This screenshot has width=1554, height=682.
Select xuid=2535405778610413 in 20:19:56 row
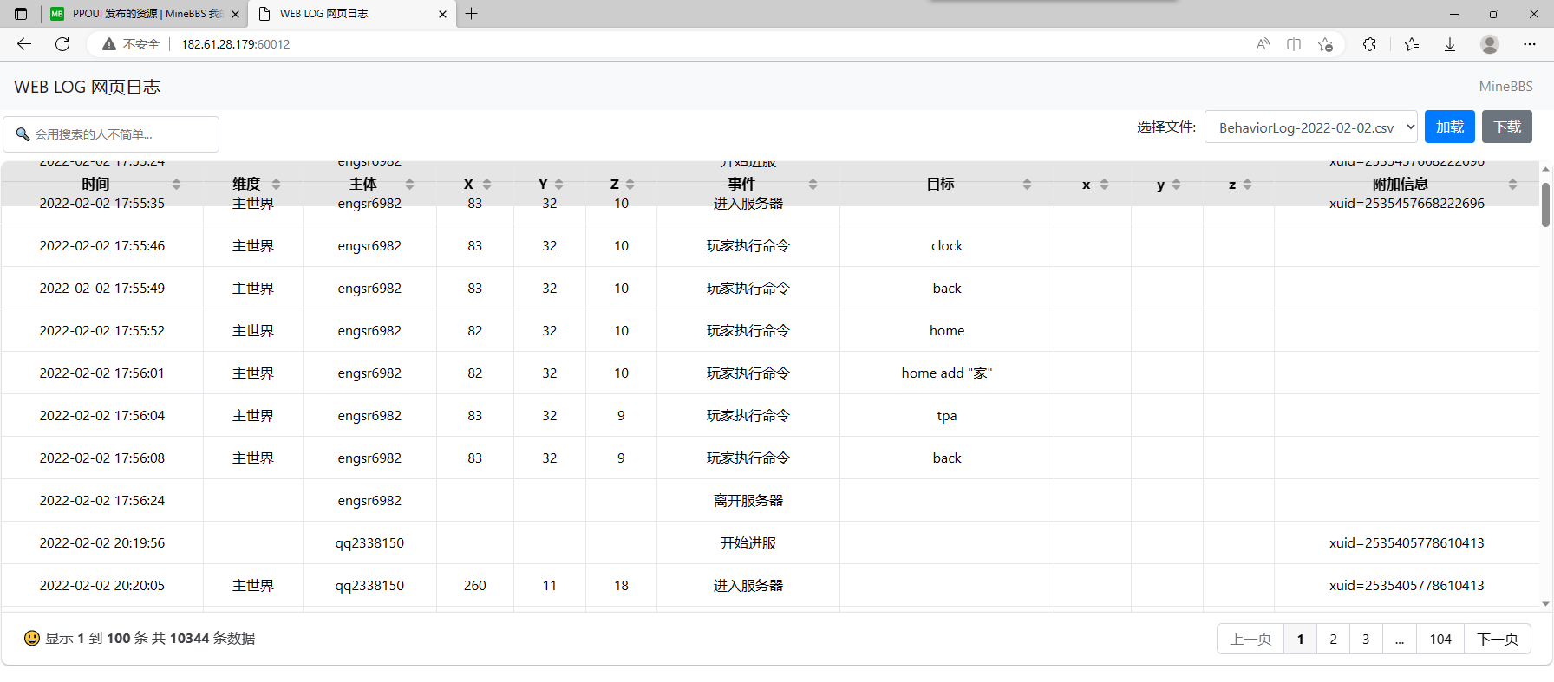click(x=1407, y=543)
